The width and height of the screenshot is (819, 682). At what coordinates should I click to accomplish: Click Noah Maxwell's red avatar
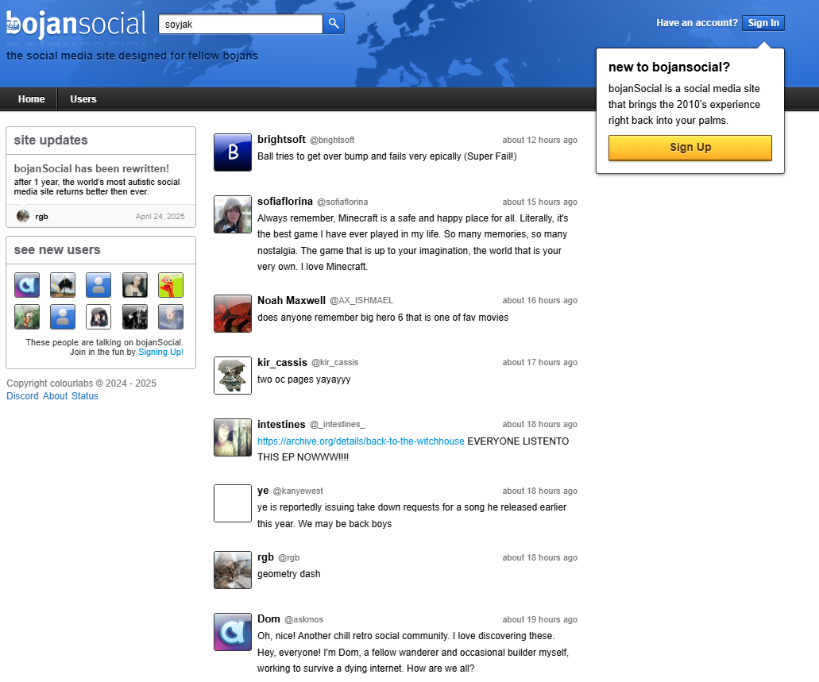[x=233, y=313]
